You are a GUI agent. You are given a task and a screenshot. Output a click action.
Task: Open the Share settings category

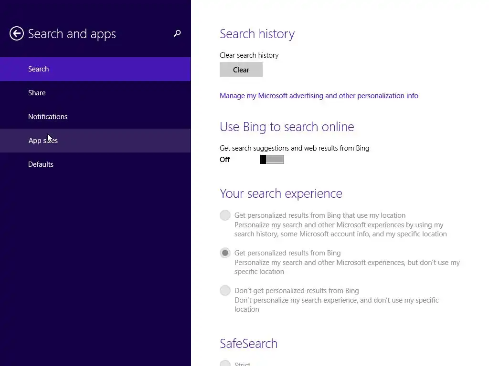click(x=95, y=93)
